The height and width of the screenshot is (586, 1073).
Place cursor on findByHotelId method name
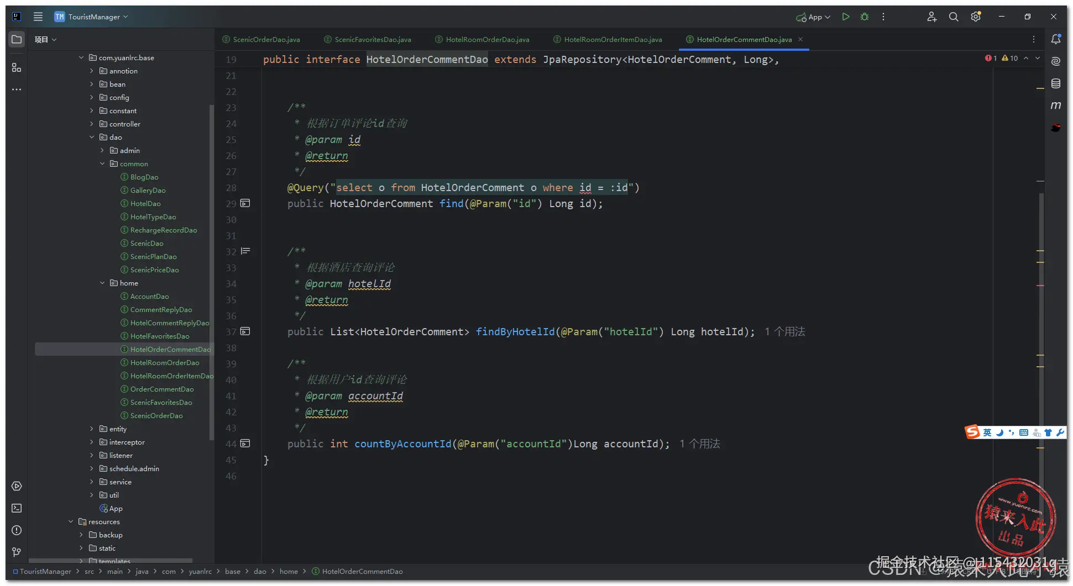[x=515, y=331]
